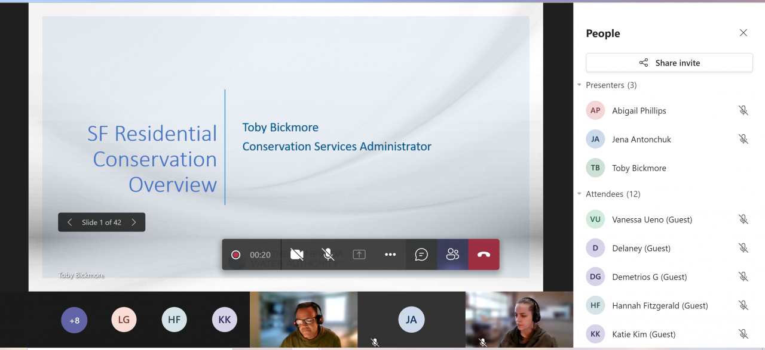This screenshot has width=765, height=350.
Task: Open more actions ellipsis menu
Action: [390, 255]
